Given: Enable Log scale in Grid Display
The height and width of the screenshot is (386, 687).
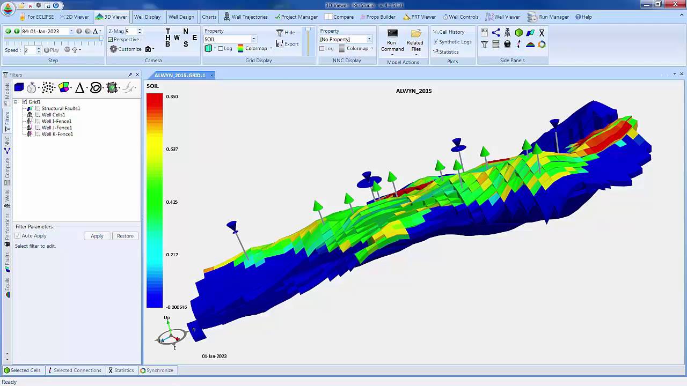Looking at the screenshot, I should [x=221, y=48].
